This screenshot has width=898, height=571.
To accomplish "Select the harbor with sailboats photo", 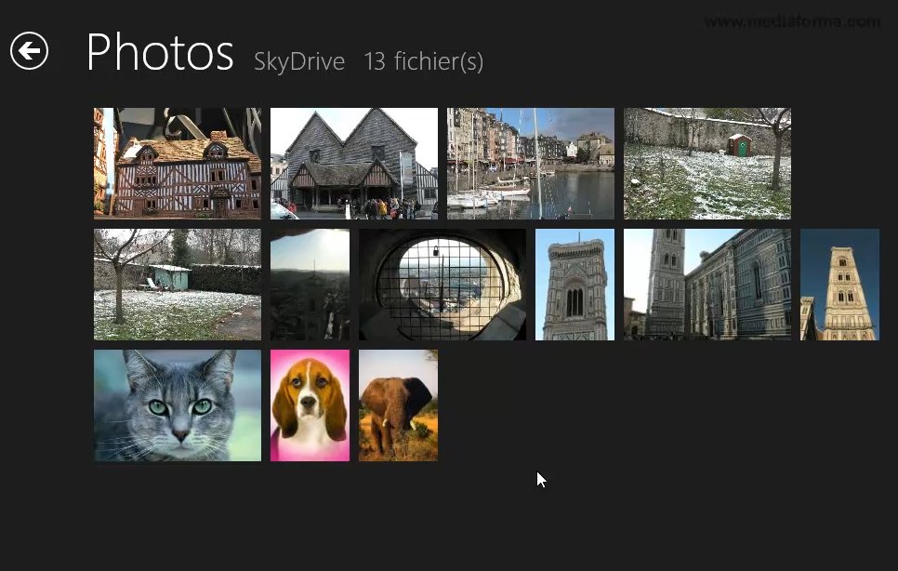I will 531,164.
